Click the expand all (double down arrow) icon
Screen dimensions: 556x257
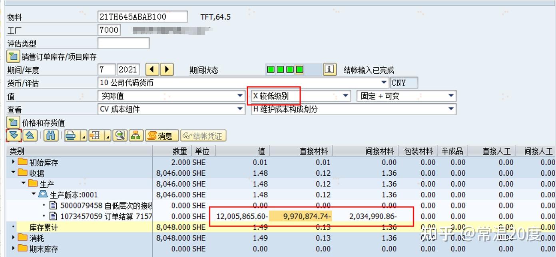[14, 135]
